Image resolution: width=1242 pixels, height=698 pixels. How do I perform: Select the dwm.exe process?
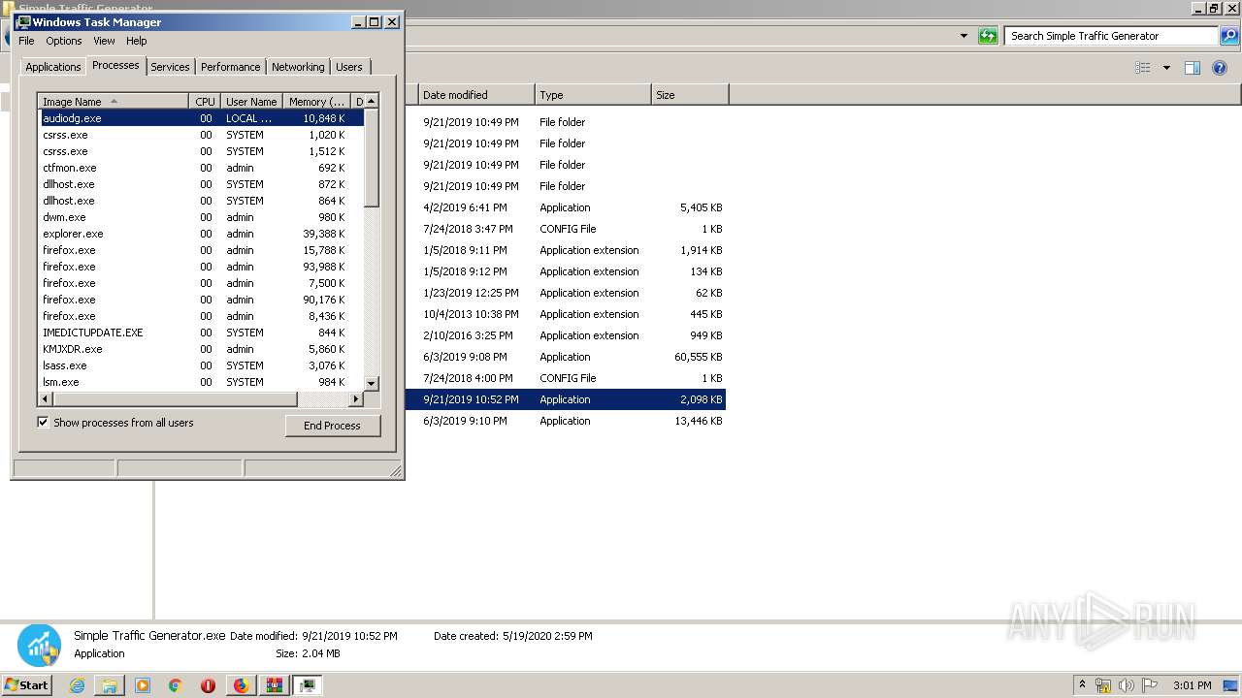201,217
